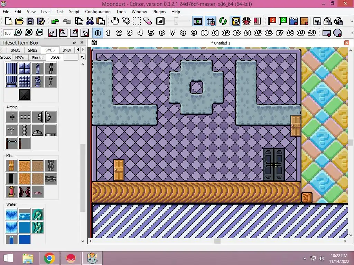
Task: Set player 2 start flag
Action: 283,21
